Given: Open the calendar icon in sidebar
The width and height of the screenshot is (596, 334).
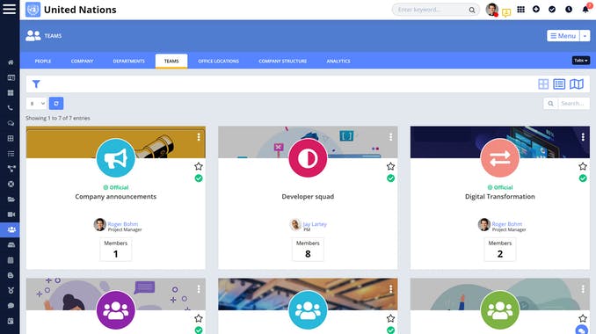Looking at the screenshot, I should [11, 260].
